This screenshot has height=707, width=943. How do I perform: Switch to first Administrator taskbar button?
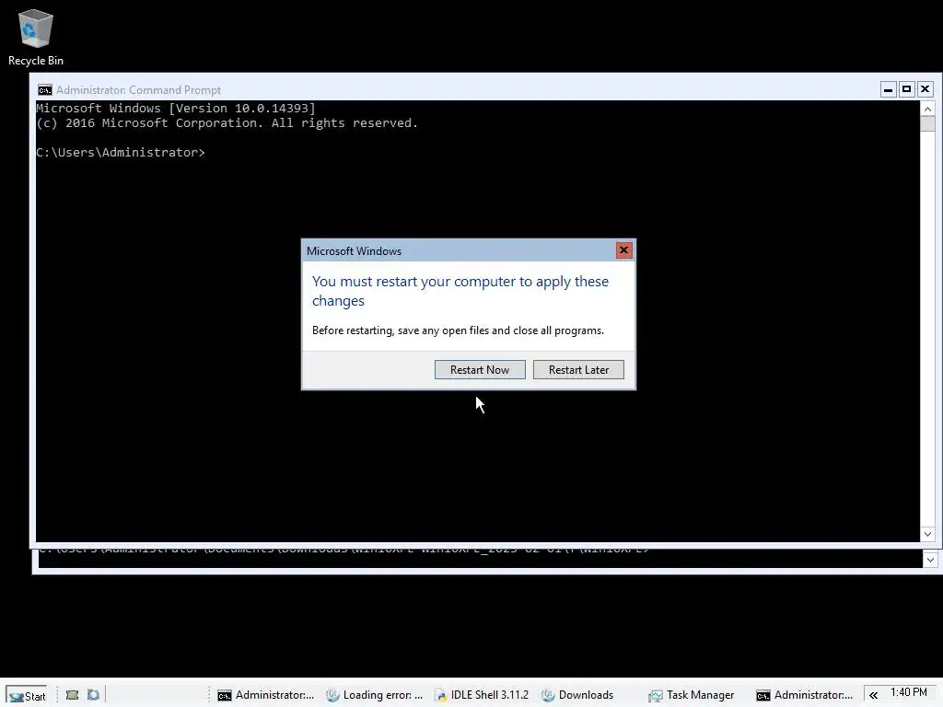coord(266,695)
